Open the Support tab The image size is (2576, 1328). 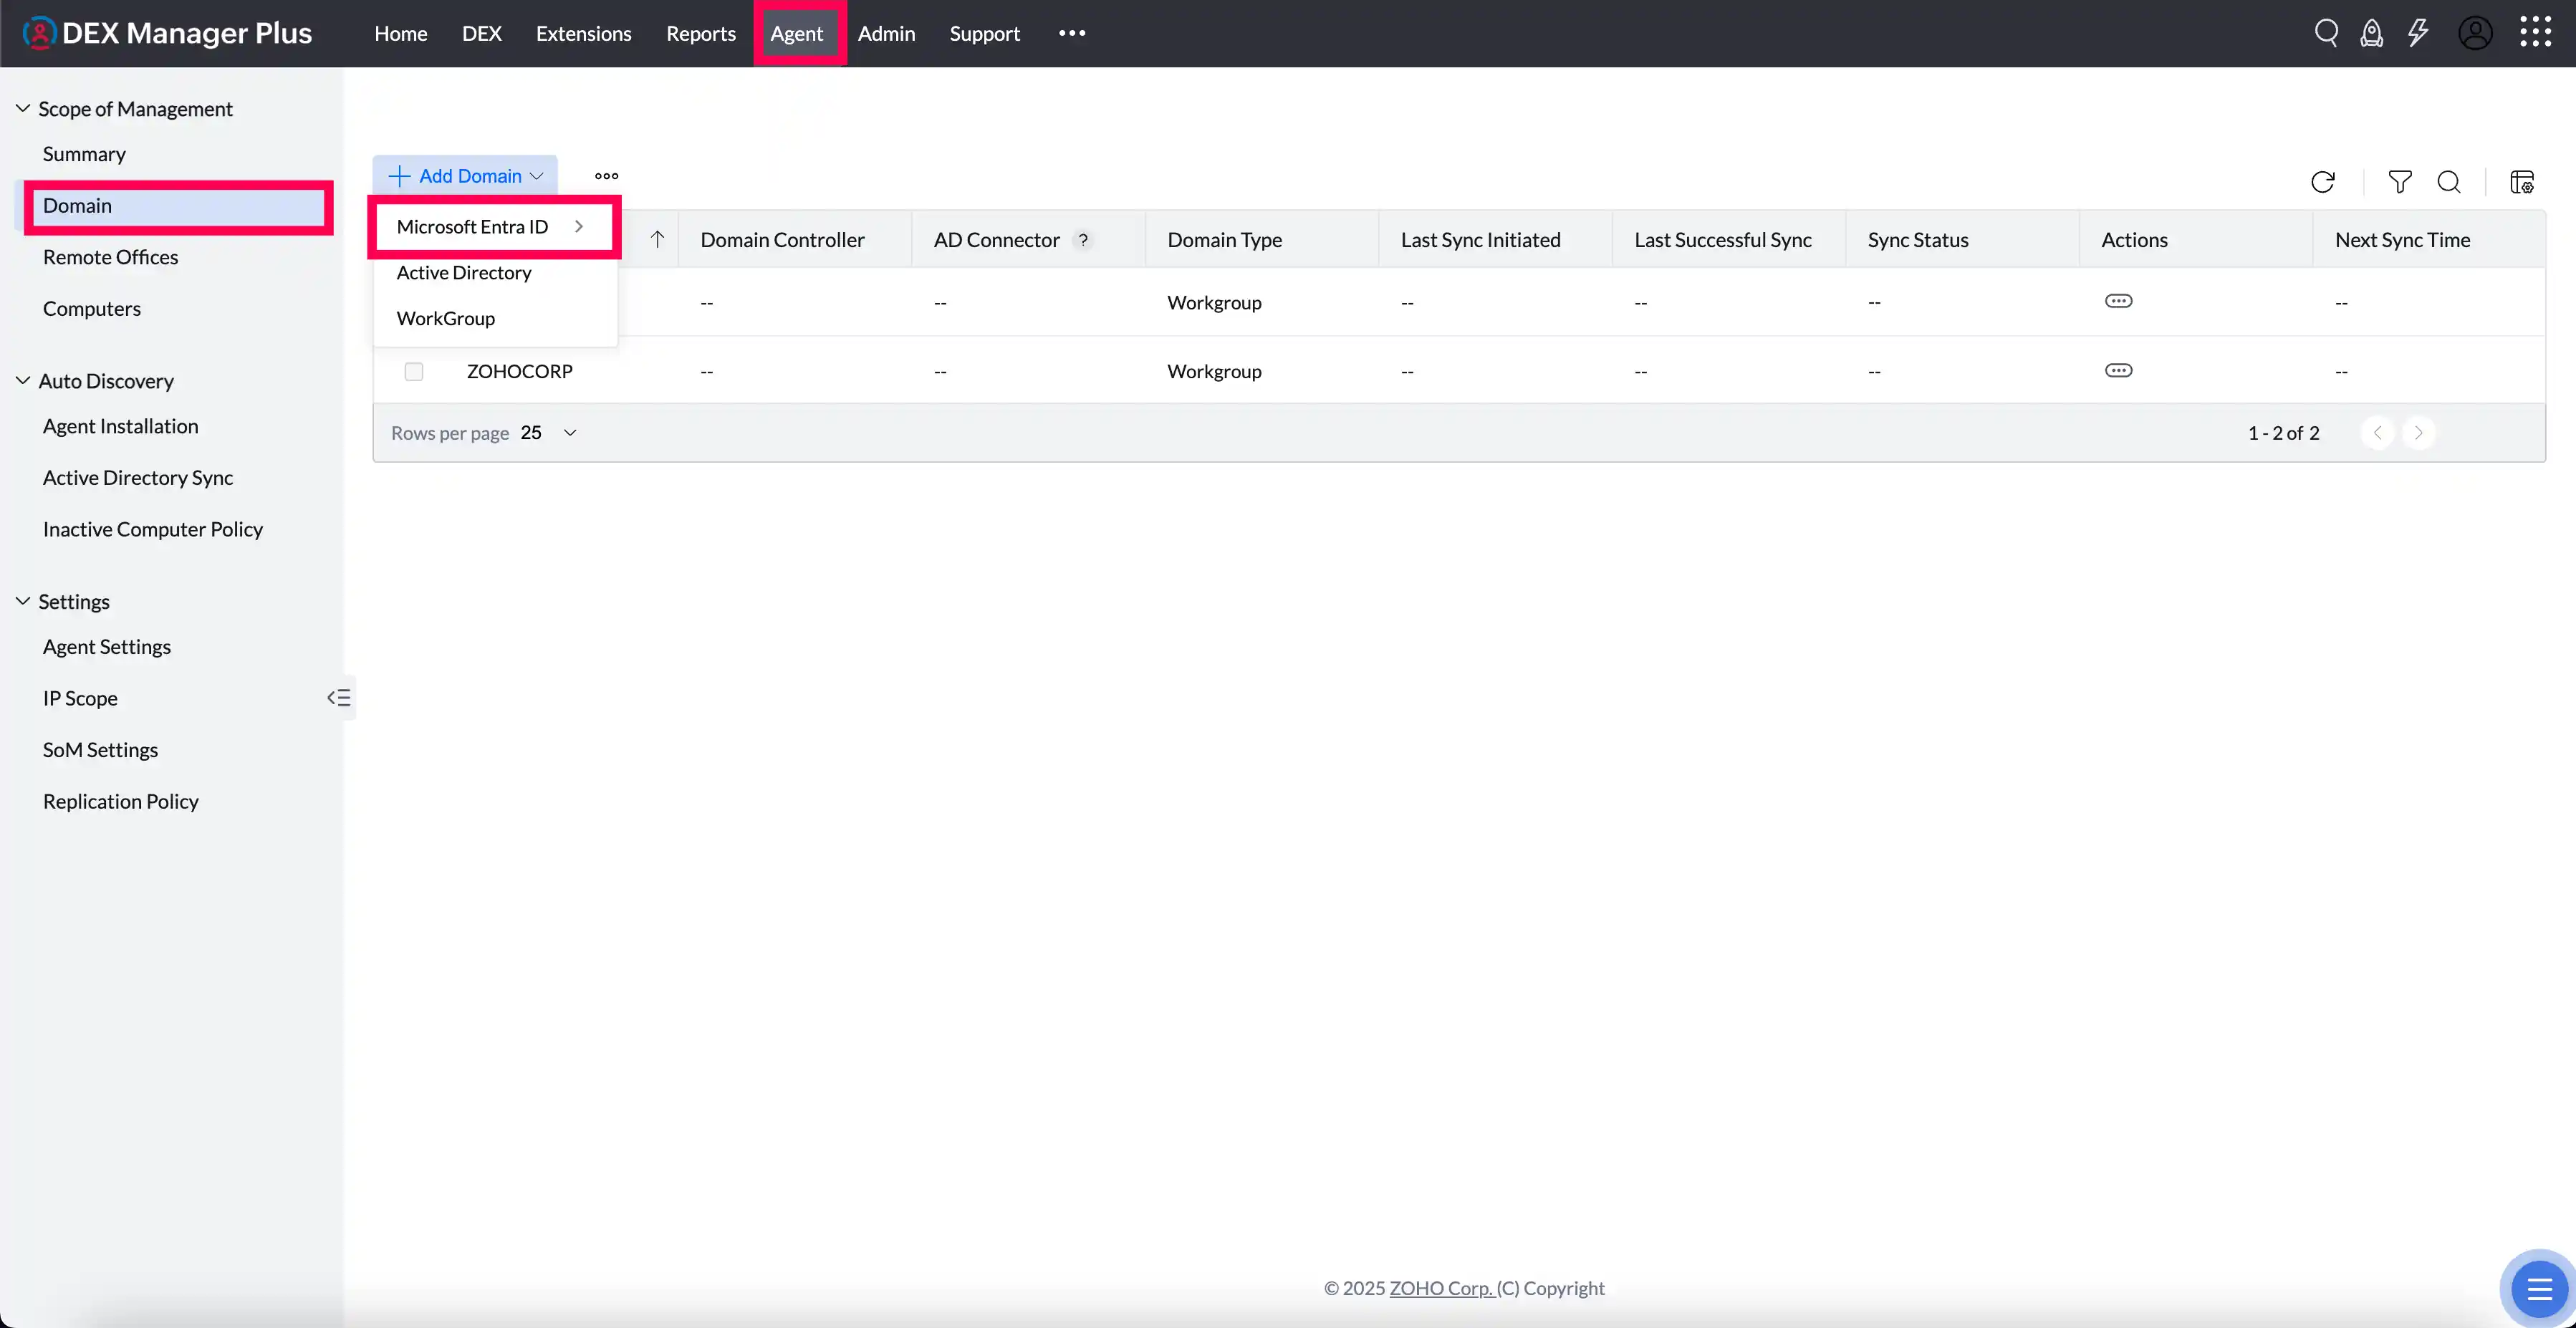pos(985,33)
